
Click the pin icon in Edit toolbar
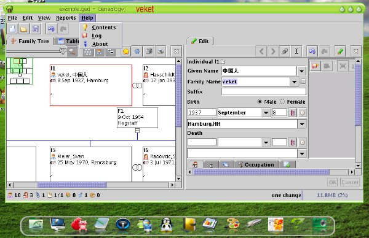[x=285, y=51]
